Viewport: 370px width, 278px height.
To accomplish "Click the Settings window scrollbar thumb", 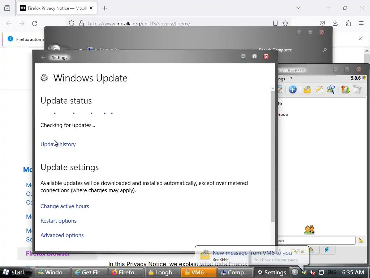I will [x=272, y=156].
